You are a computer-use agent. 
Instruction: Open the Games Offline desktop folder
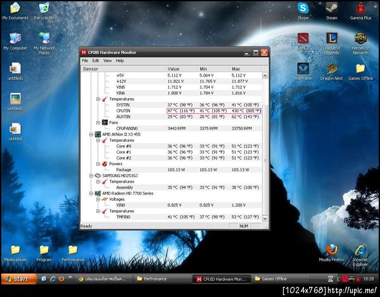pyautogui.click(x=360, y=72)
